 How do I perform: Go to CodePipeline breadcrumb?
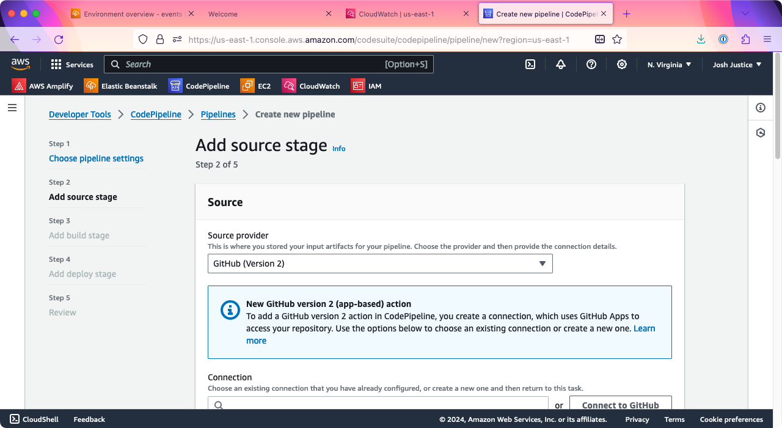[x=156, y=114]
